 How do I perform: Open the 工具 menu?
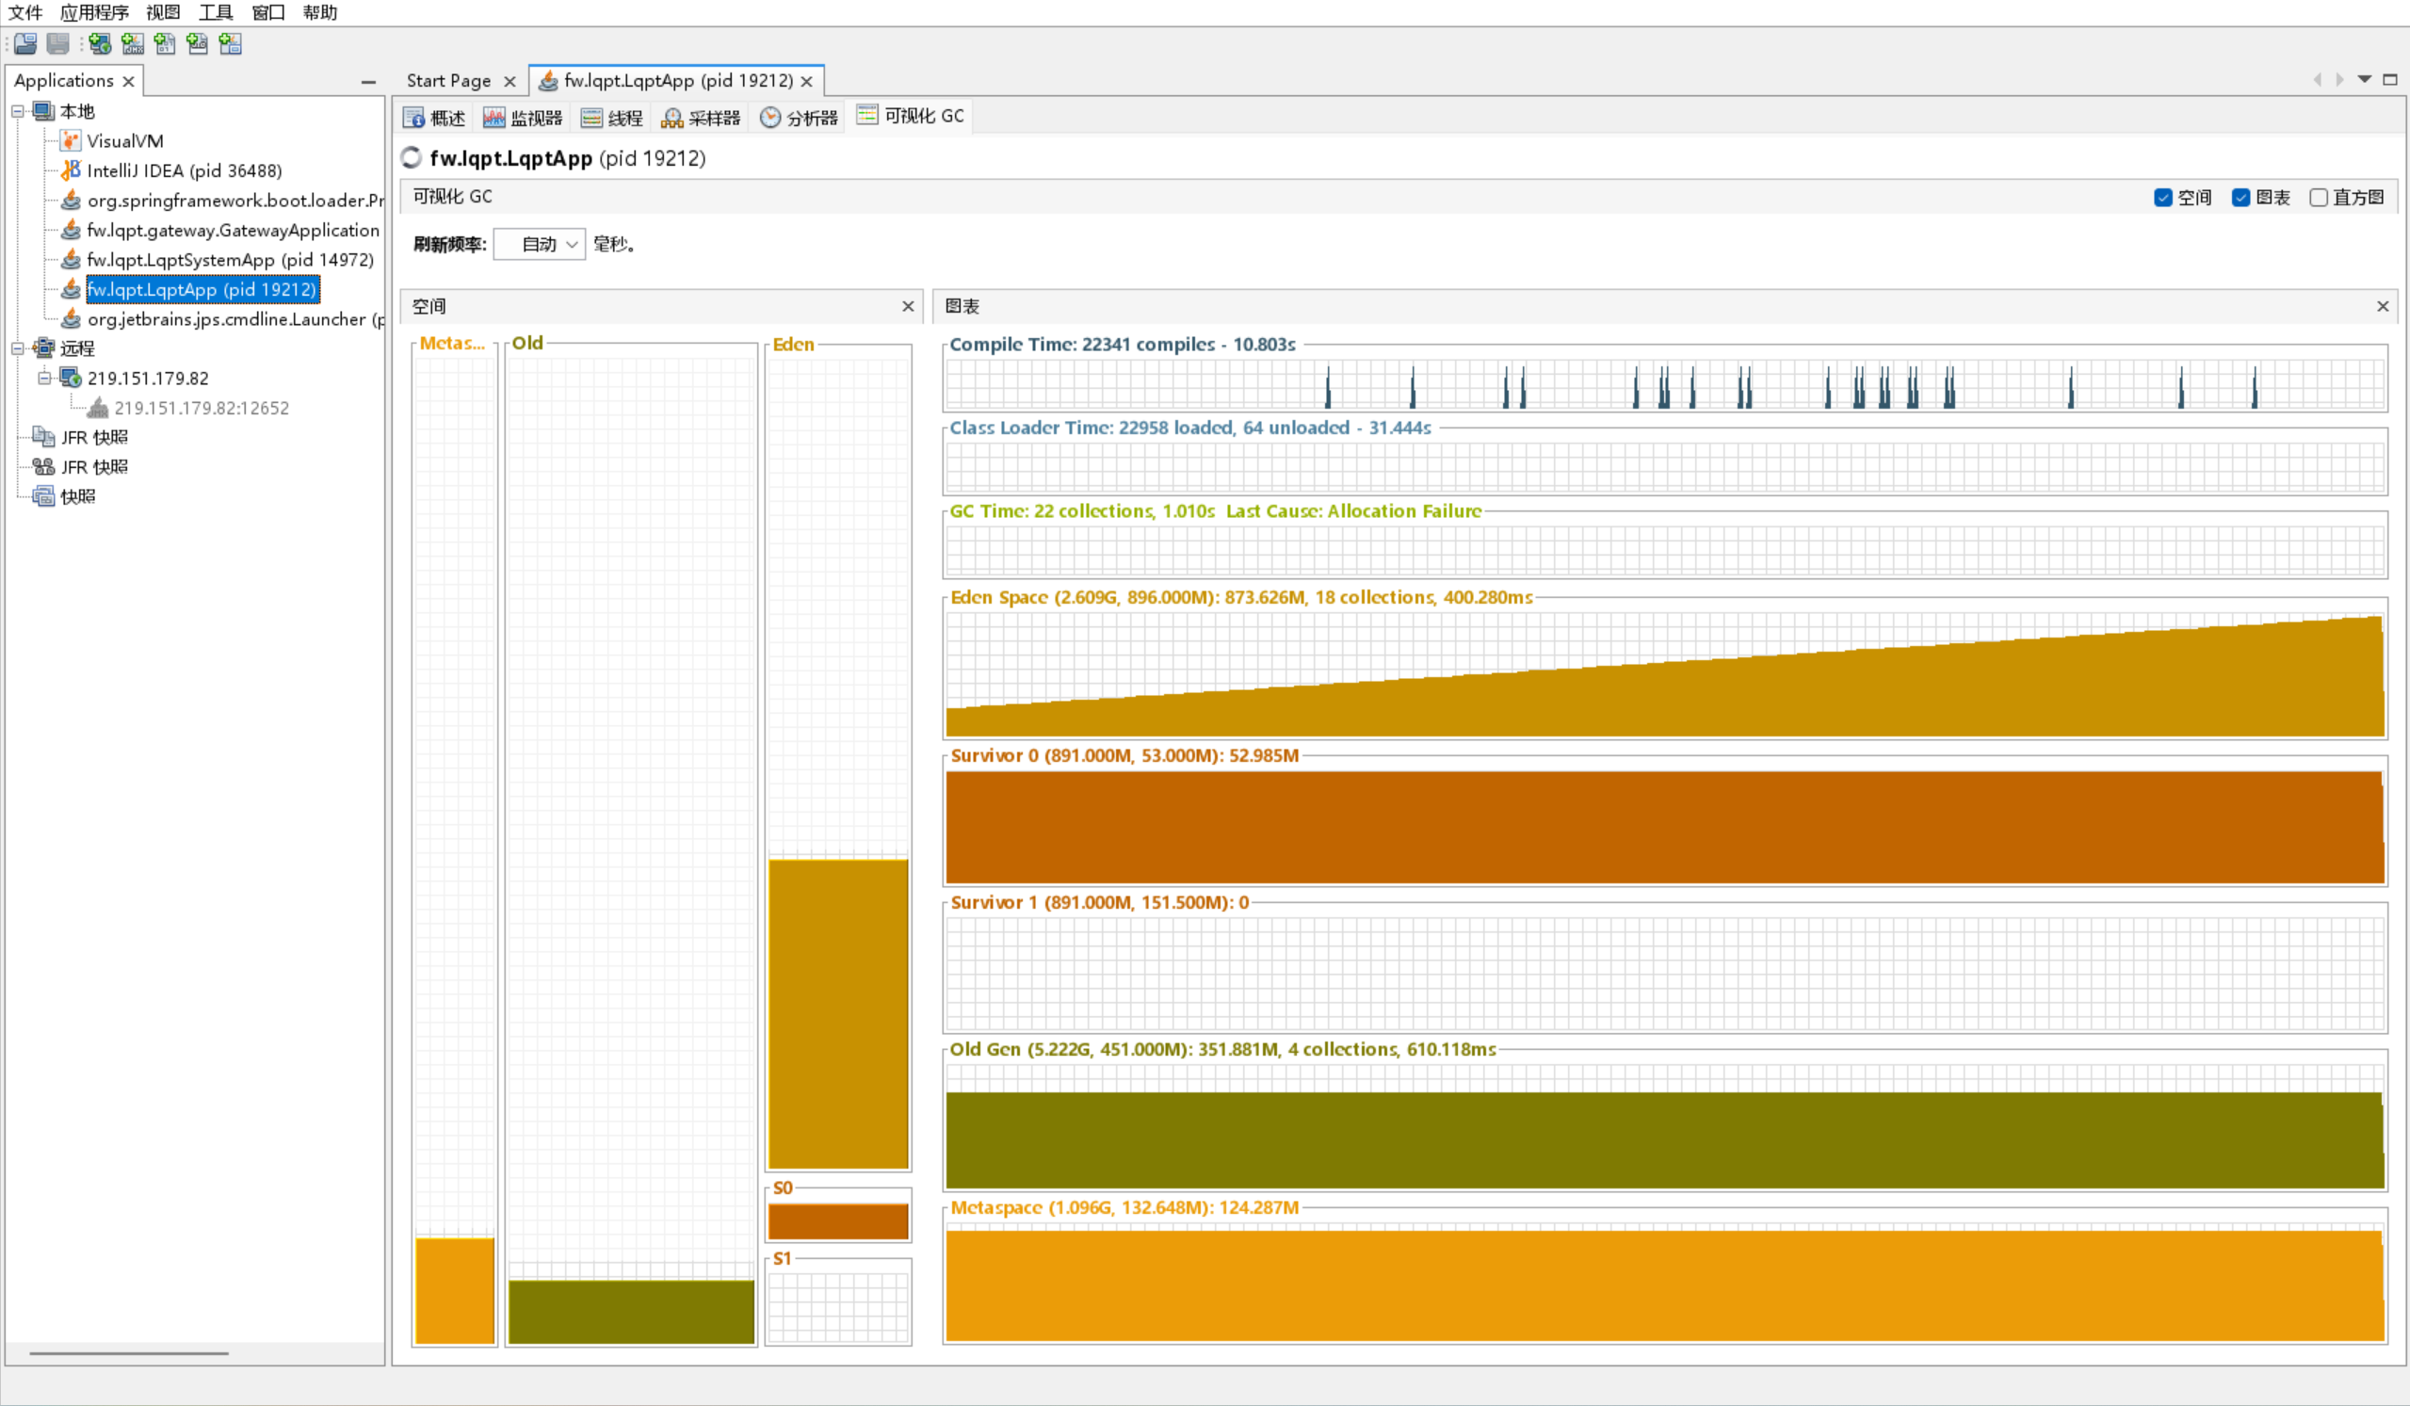215,12
